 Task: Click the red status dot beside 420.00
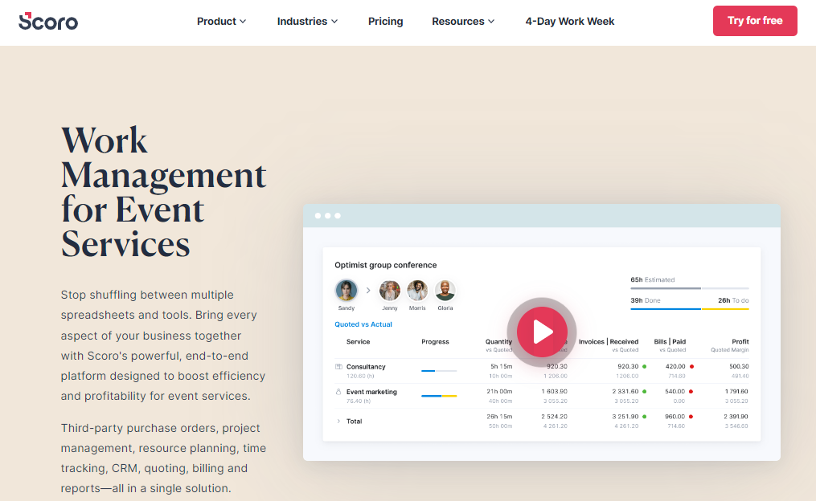(x=691, y=366)
